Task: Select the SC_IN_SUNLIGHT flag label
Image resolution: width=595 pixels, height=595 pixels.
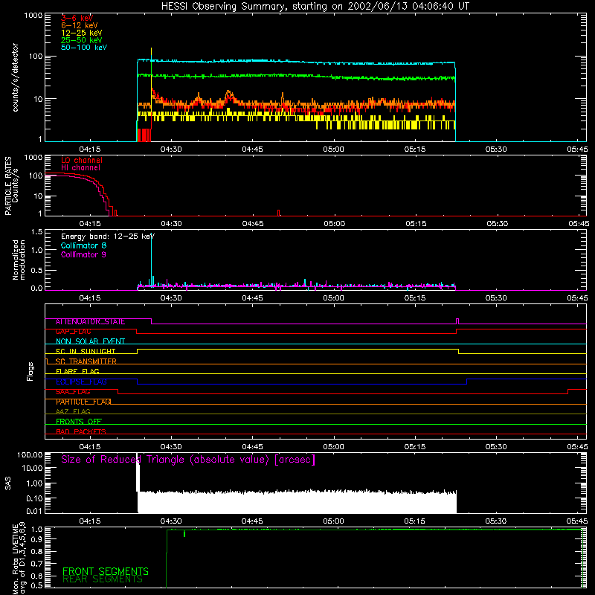Action: coord(86,351)
